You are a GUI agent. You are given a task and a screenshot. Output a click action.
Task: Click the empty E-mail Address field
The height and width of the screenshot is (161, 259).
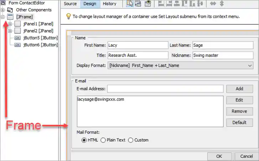165,89
